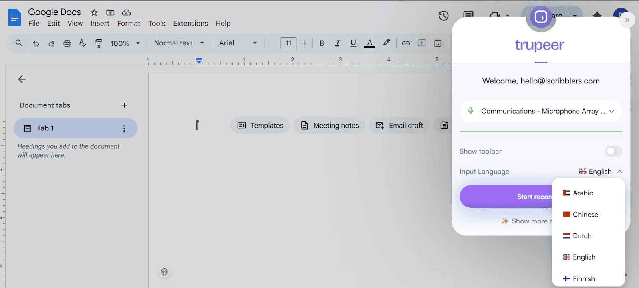
Task: Open the Tools menu
Action: [157, 24]
